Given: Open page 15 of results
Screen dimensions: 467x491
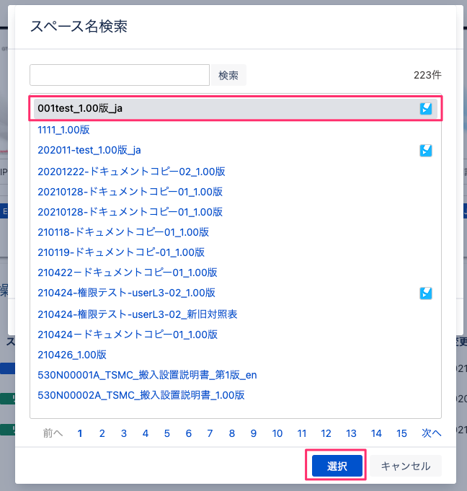Looking at the screenshot, I should tap(401, 433).
